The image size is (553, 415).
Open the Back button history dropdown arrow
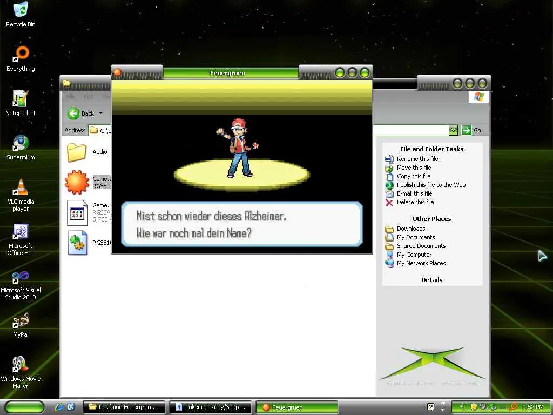click(x=100, y=113)
